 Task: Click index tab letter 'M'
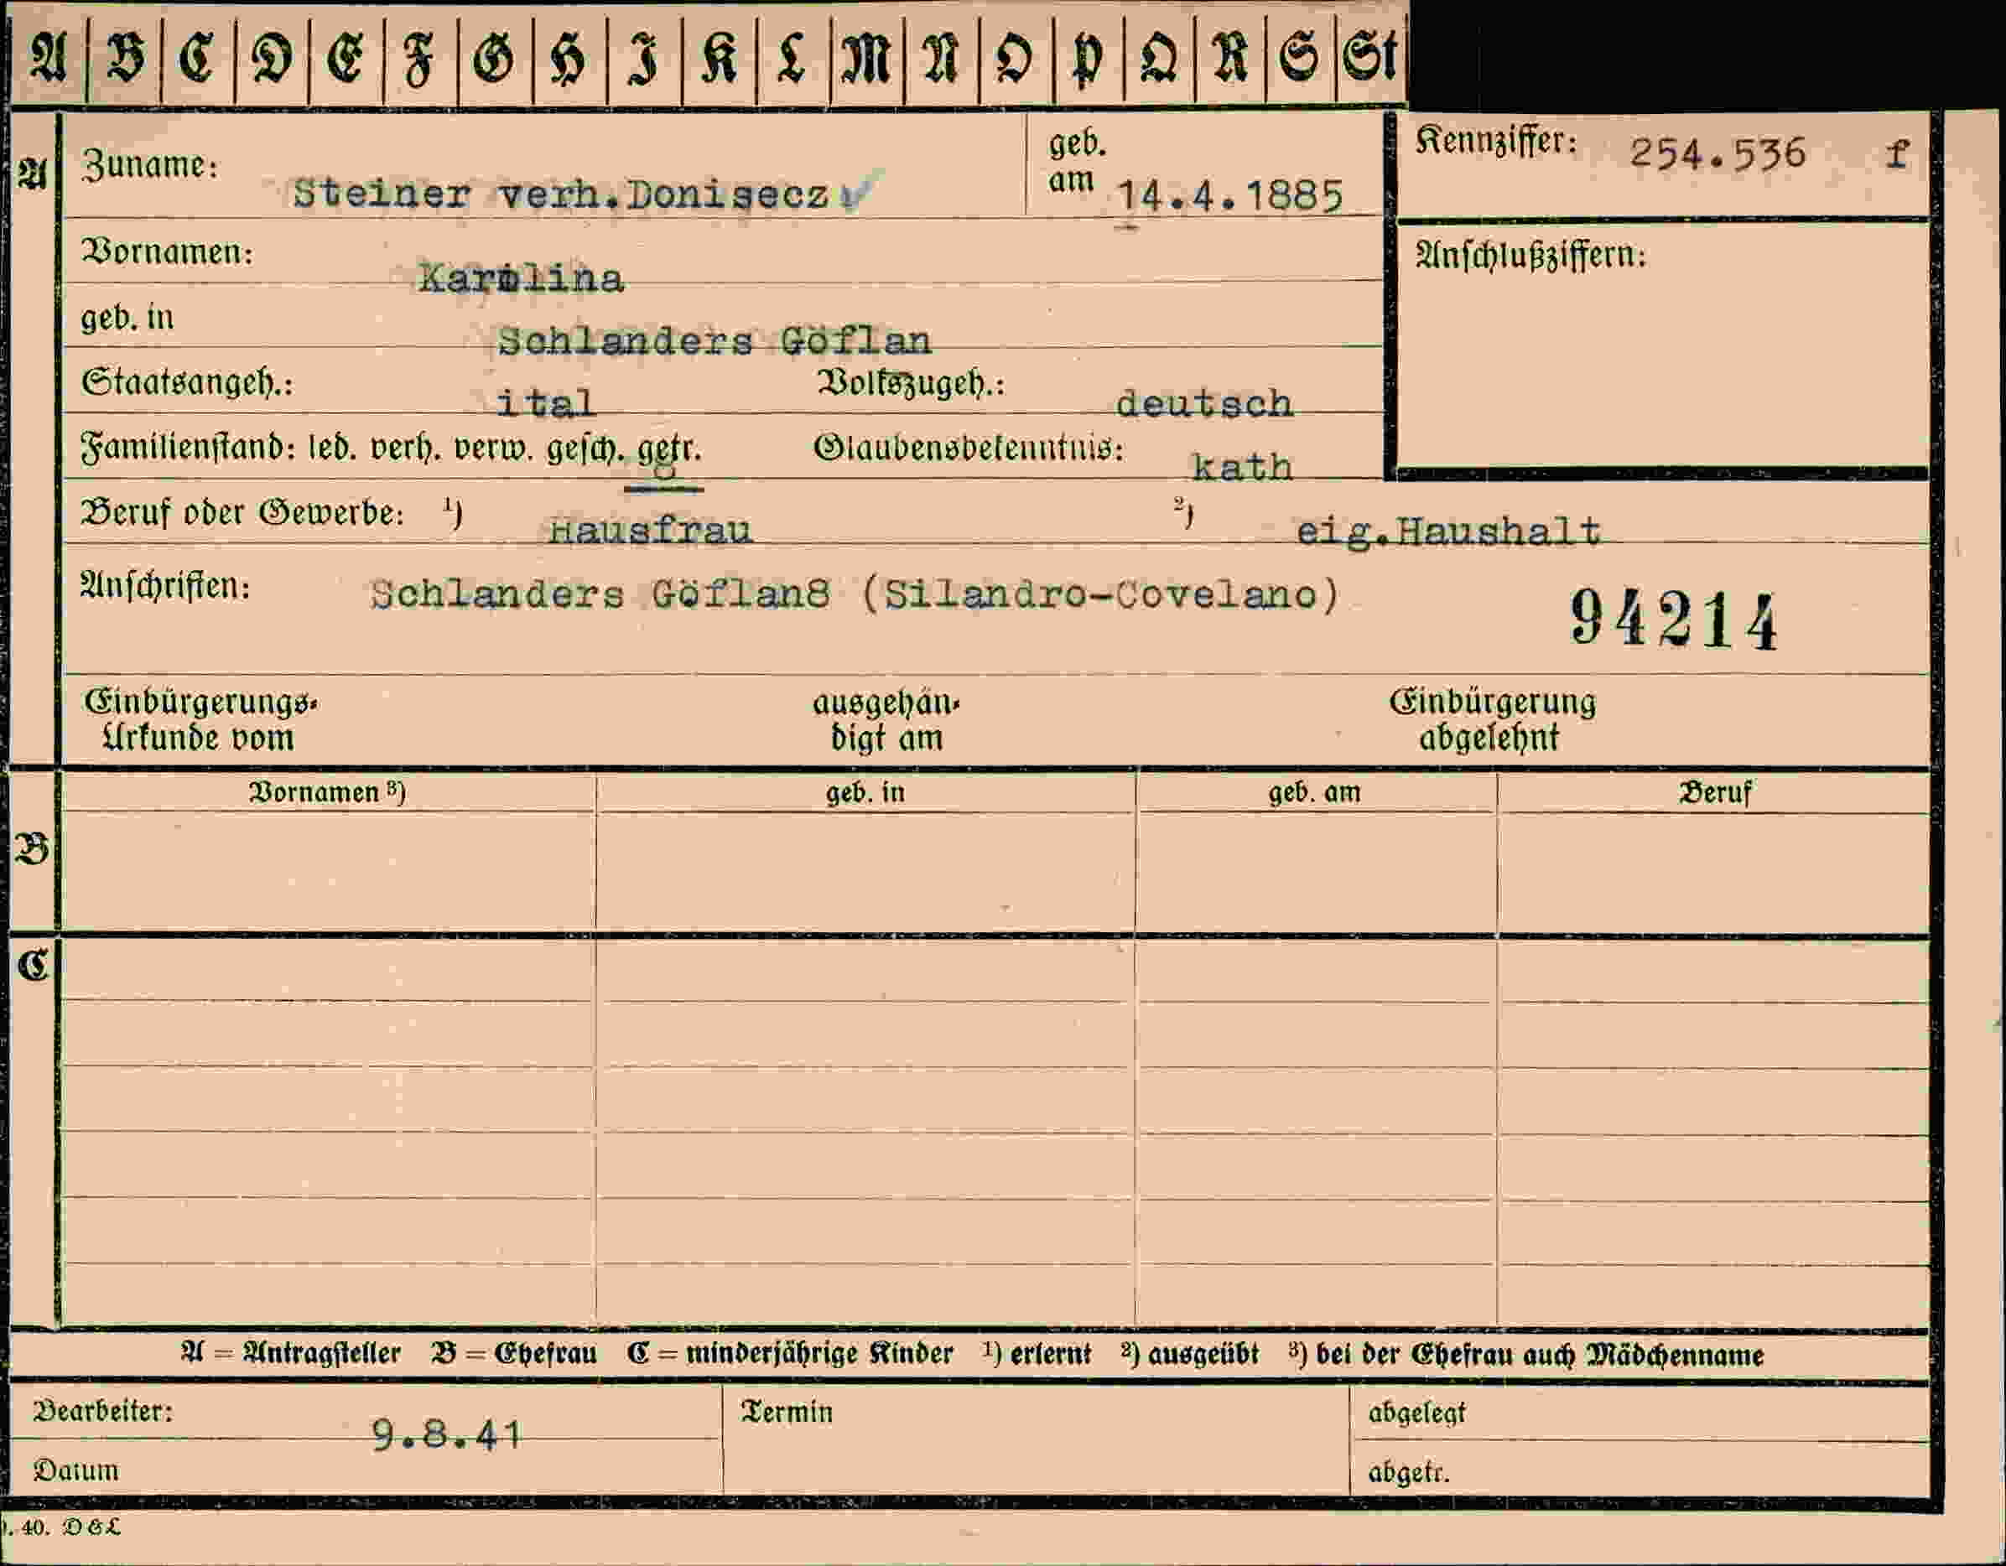click(x=866, y=58)
